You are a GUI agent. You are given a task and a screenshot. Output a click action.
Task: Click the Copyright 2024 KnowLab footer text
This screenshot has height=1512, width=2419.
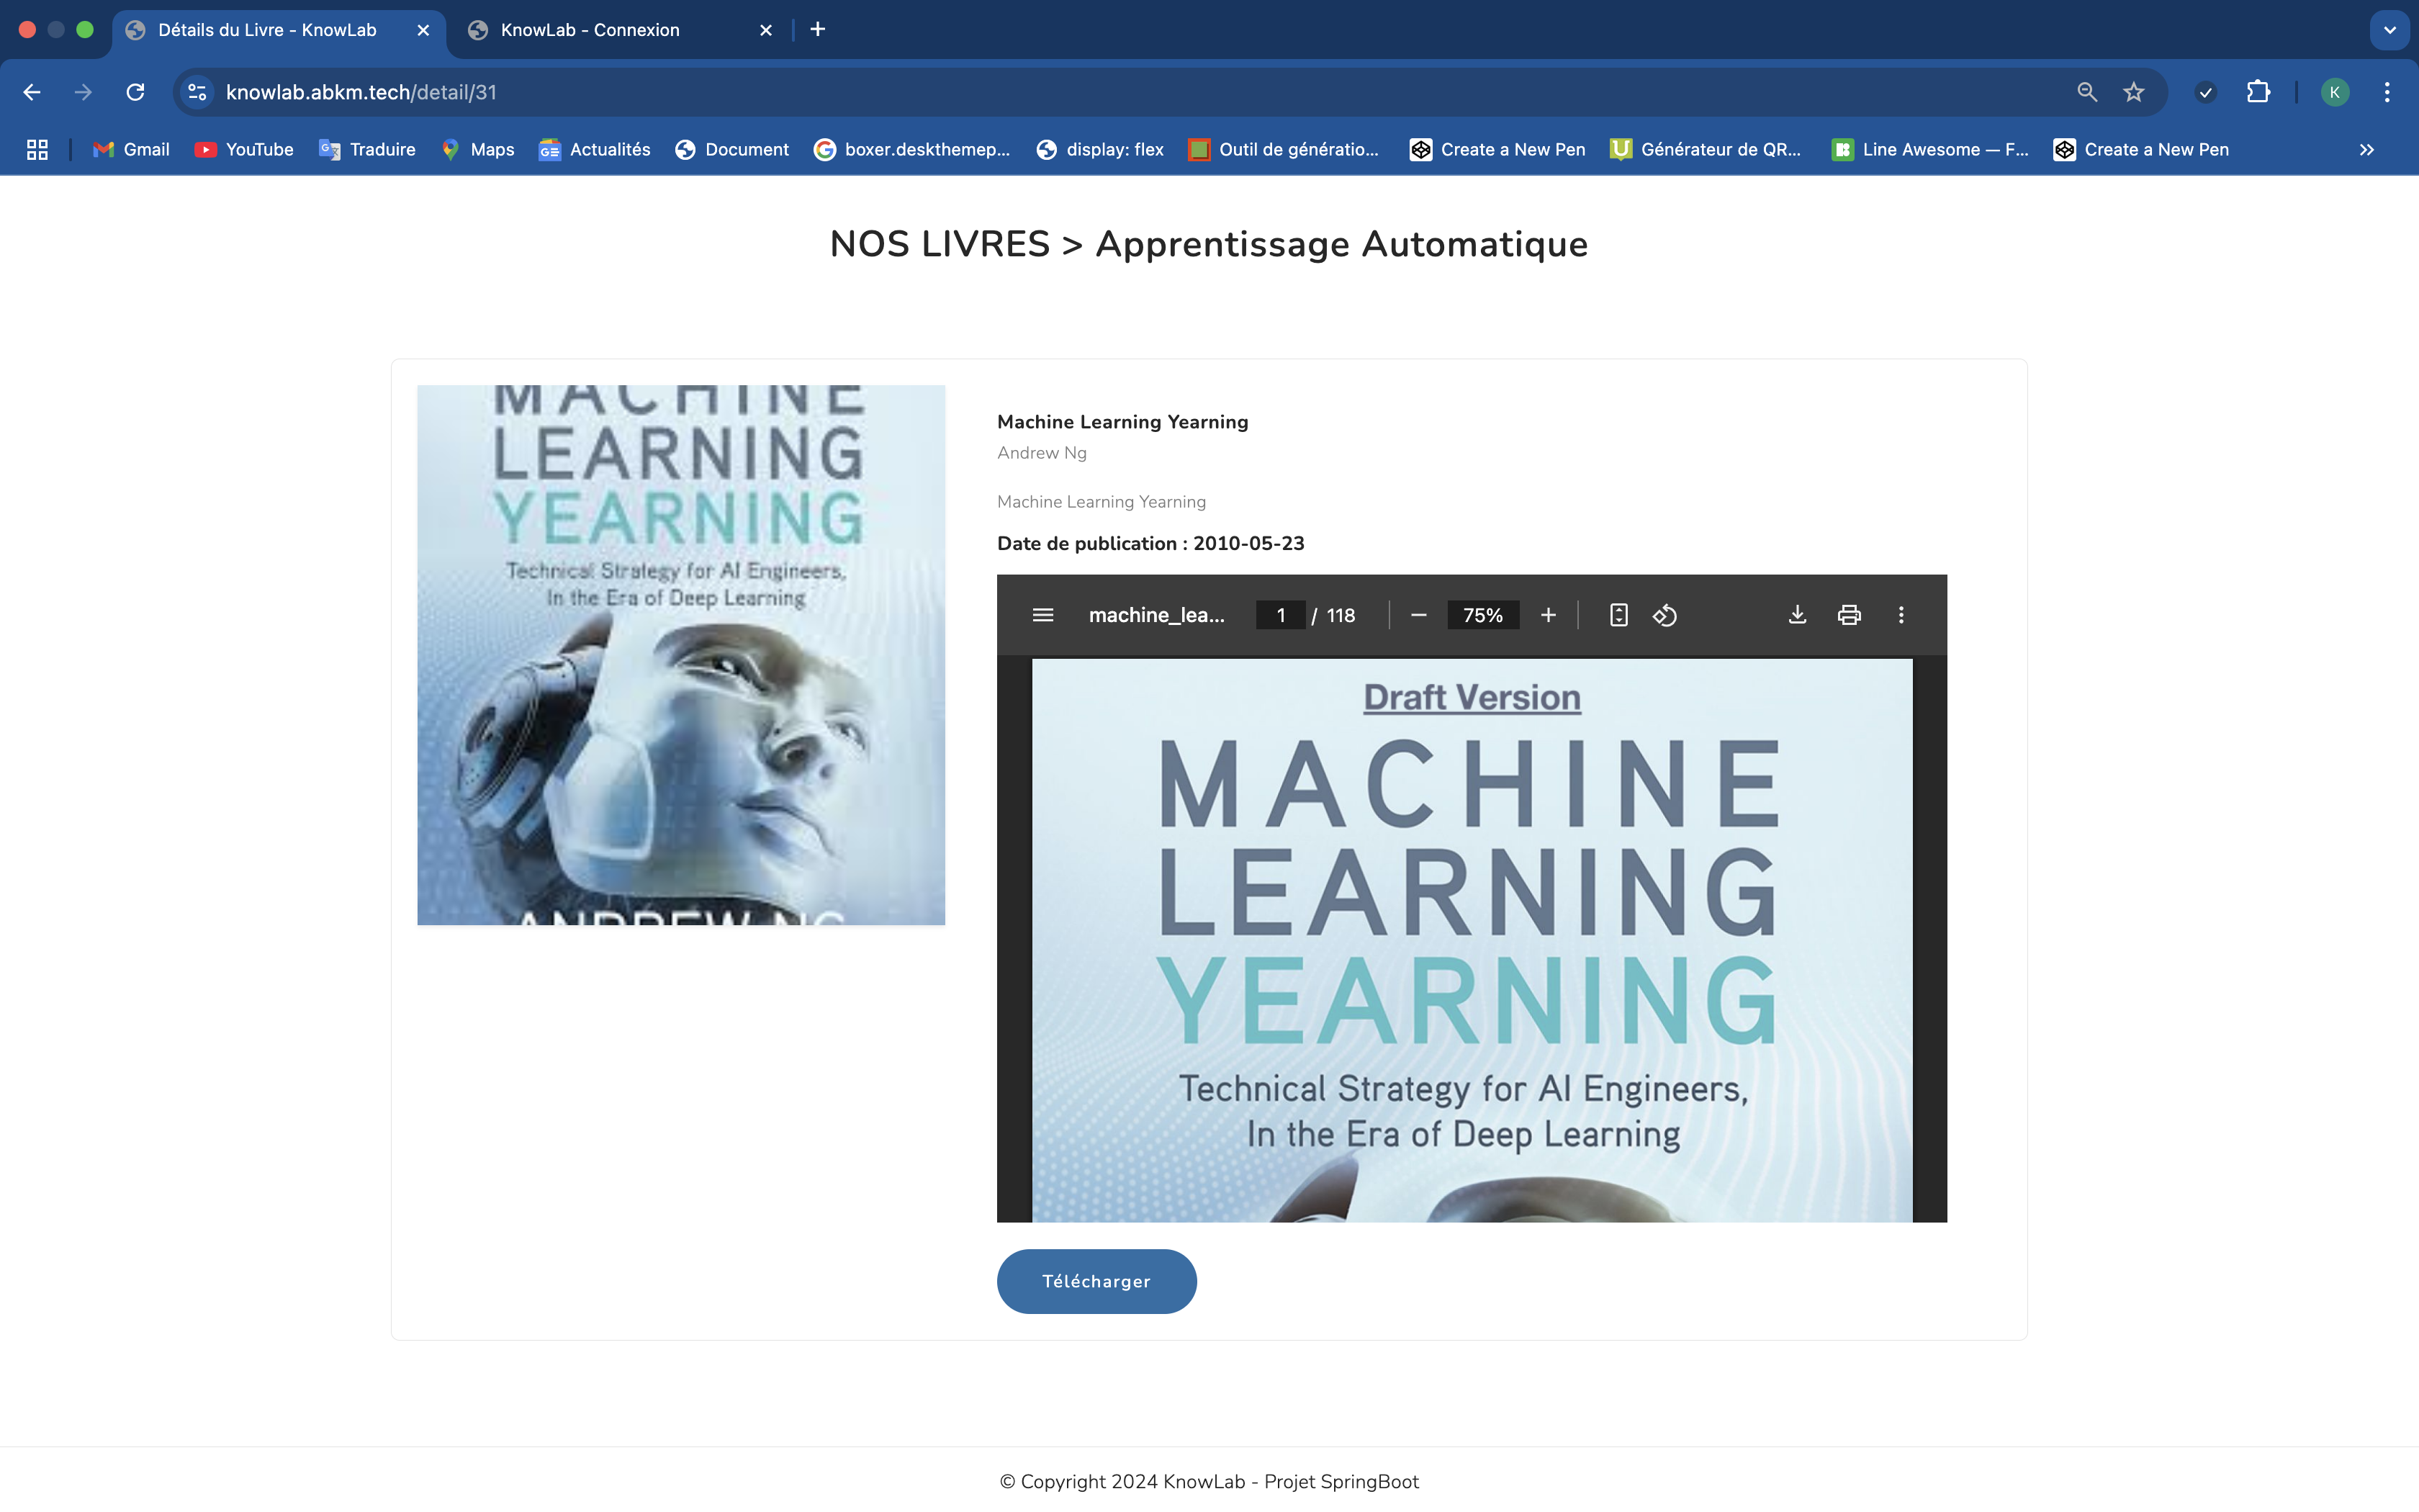click(x=1209, y=1481)
